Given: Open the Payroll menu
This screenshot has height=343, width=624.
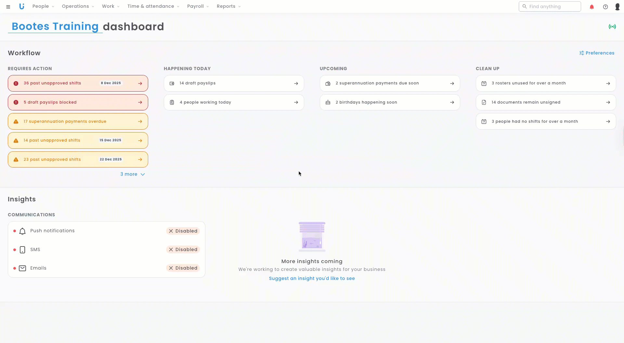Looking at the screenshot, I should click(x=198, y=6).
